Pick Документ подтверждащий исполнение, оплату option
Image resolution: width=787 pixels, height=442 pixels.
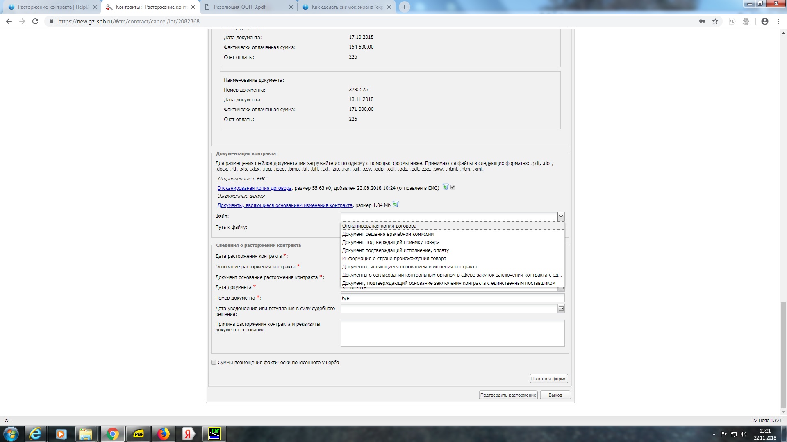(x=396, y=250)
